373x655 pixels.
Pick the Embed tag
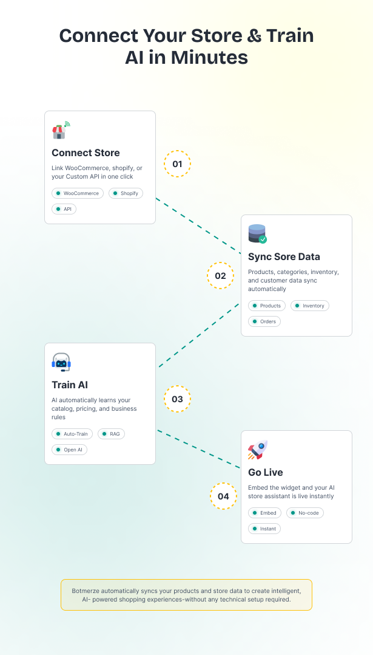[x=264, y=513]
